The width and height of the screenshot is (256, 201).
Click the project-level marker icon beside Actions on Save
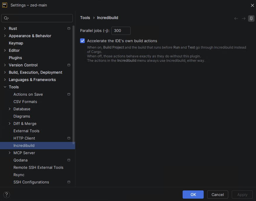pyautogui.click(x=69, y=94)
